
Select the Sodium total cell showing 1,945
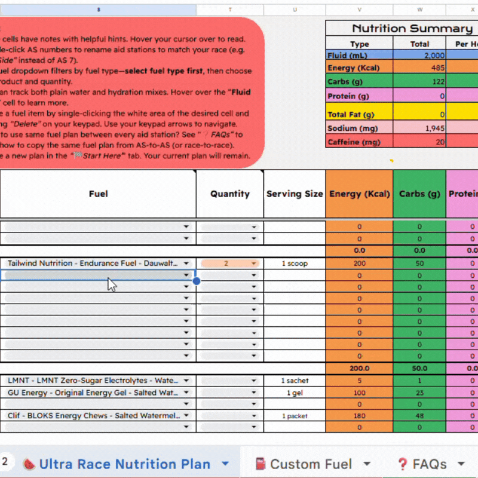tap(419, 128)
